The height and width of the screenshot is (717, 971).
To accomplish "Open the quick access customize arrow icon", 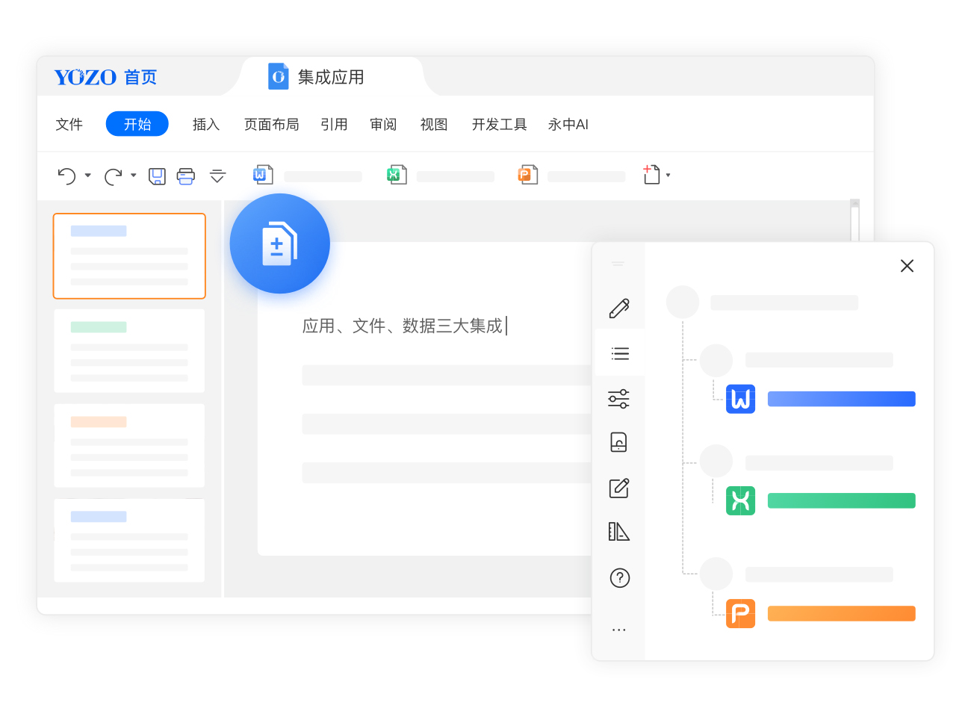I will tap(217, 176).
